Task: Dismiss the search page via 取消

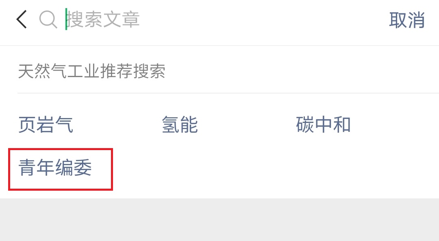Action: coord(407,20)
